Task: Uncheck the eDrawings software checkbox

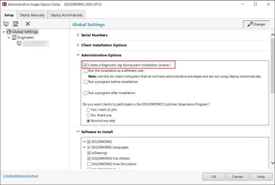Action: 89,153
